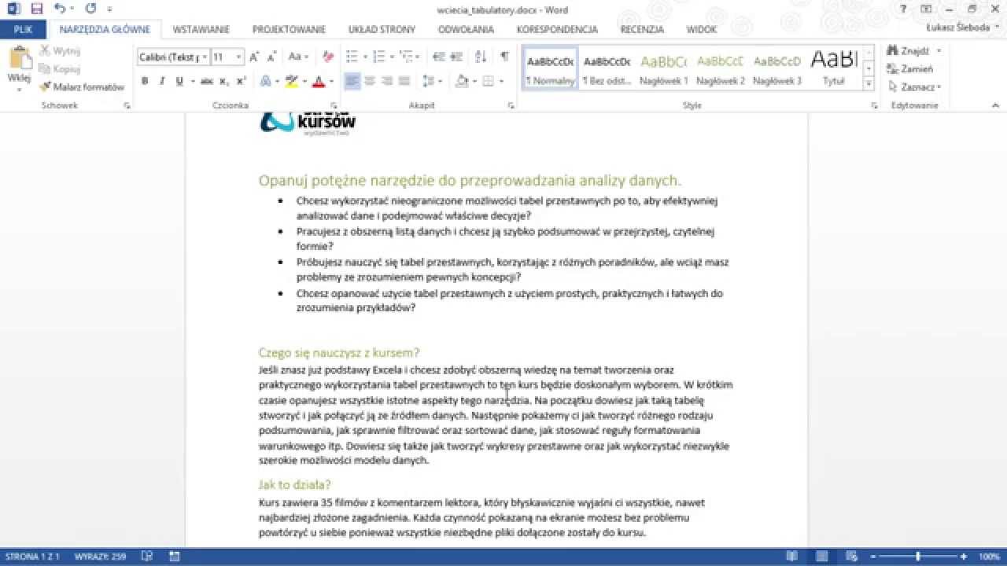Image resolution: width=1007 pixels, height=566 pixels.
Task: Apply superscript formatting
Action: 241,81
